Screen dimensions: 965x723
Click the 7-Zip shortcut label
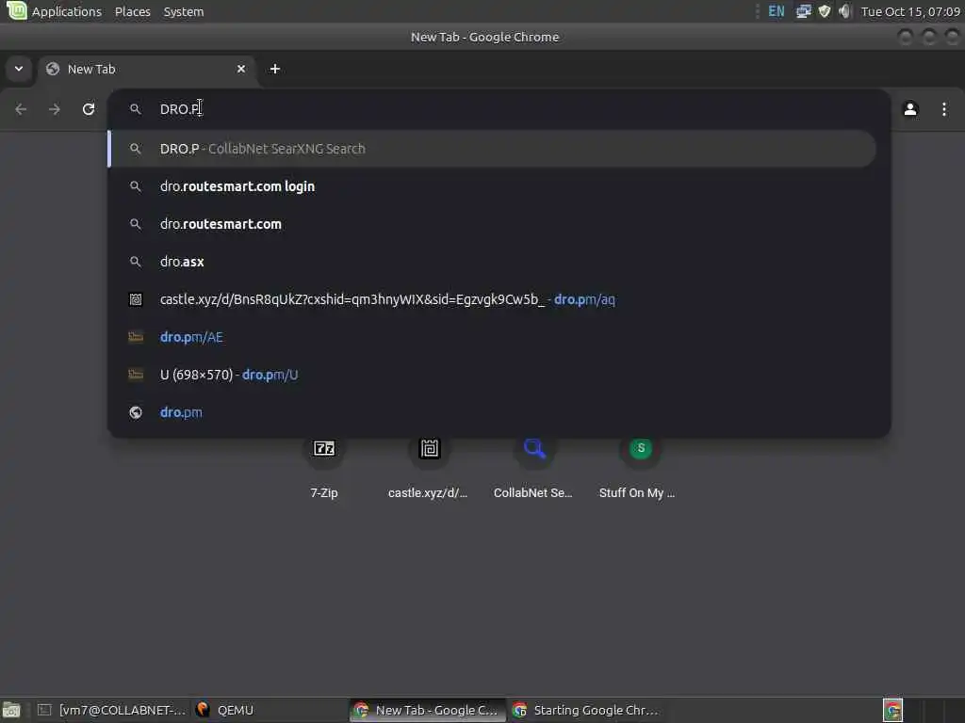[x=324, y=493]
